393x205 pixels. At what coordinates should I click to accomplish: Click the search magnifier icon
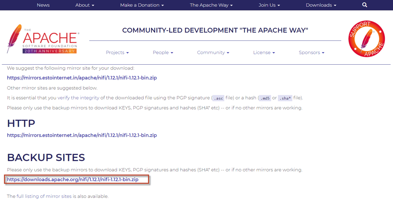pyautogui.click(x=365, y=5)
